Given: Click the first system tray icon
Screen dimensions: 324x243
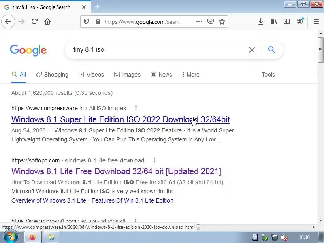Looking at the screenshot, I should (255, 237).
